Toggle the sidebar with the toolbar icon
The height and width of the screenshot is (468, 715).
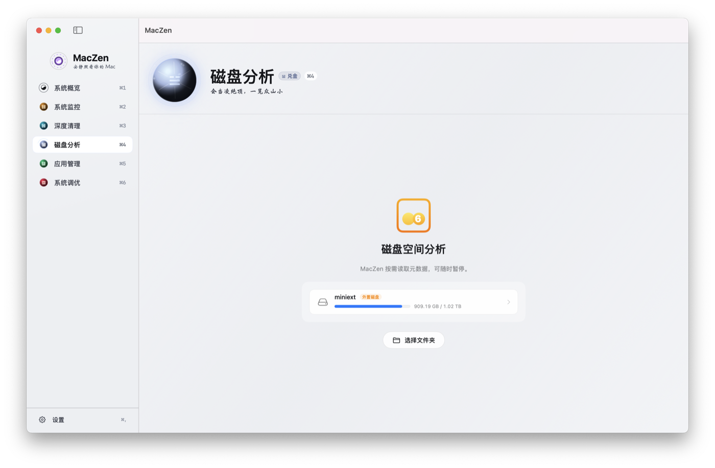[78, 30]
